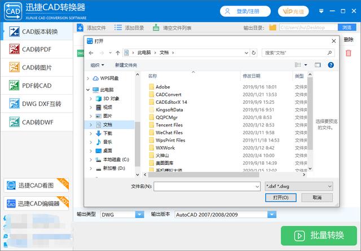Click the 添加目录 list icon
This screenshot has width=361, height=251.
point(118,28)
